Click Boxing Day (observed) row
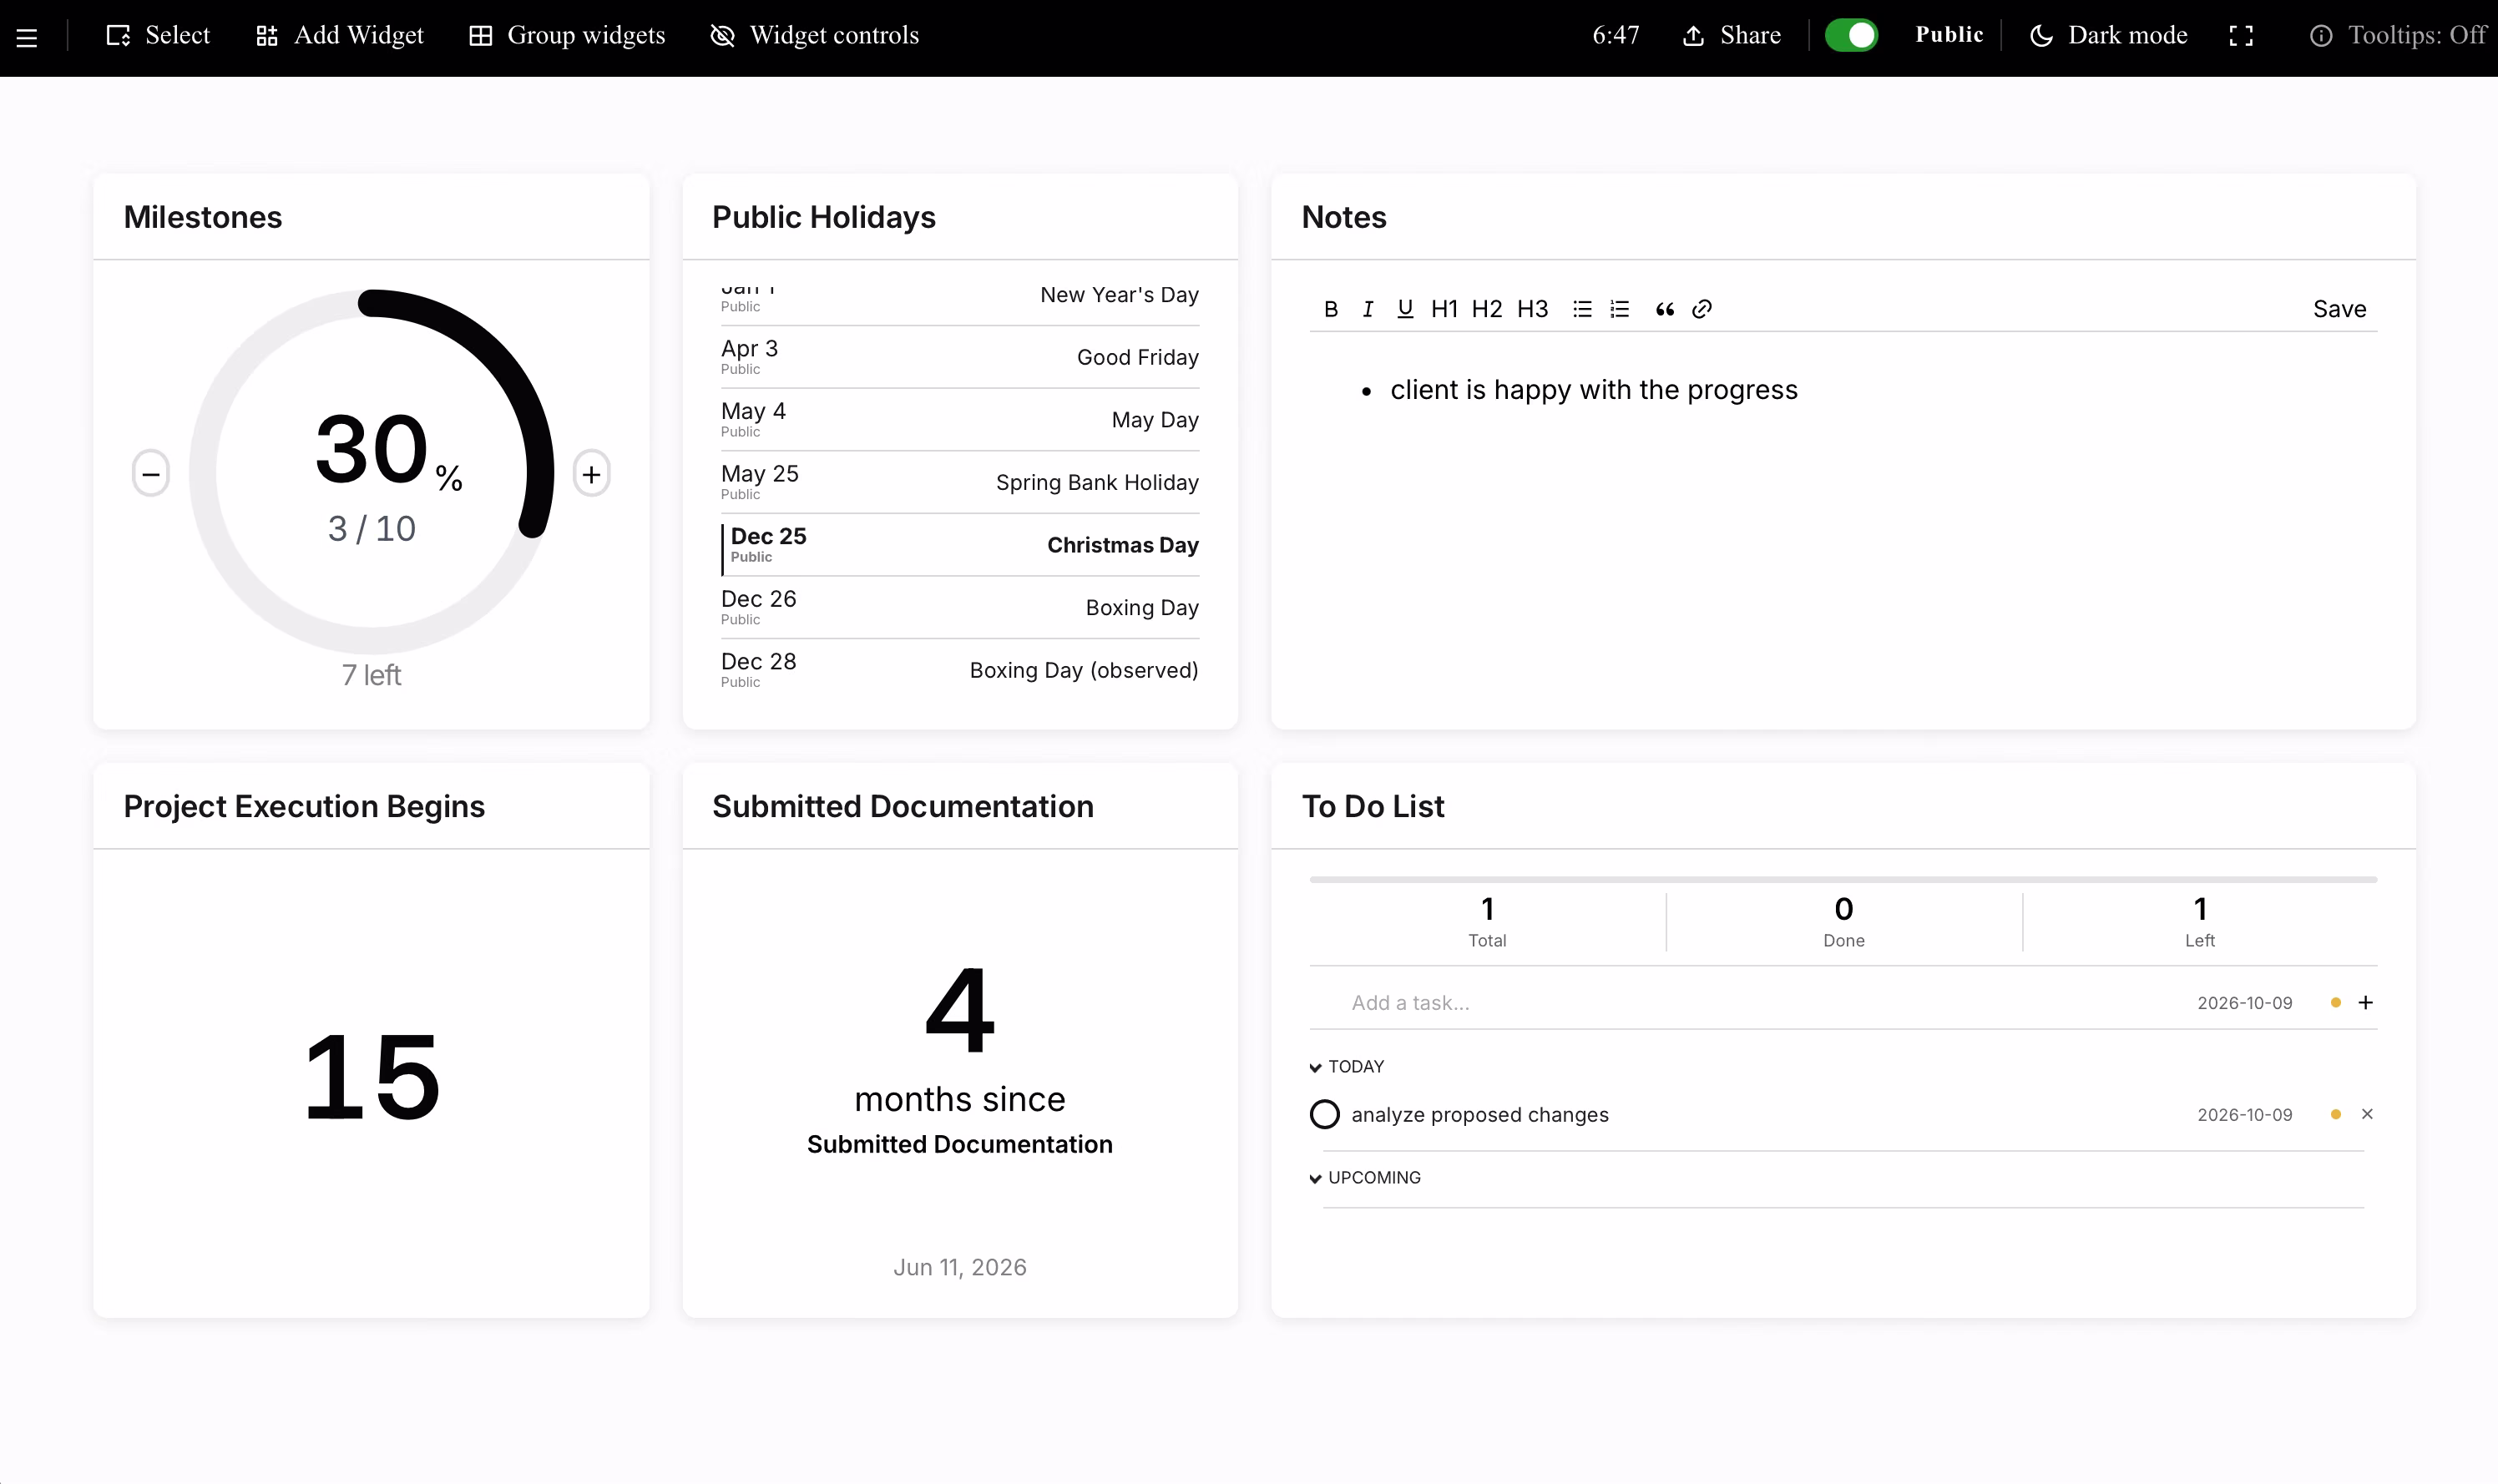This screenshot has width=2498, height=1484. point(960,670)
